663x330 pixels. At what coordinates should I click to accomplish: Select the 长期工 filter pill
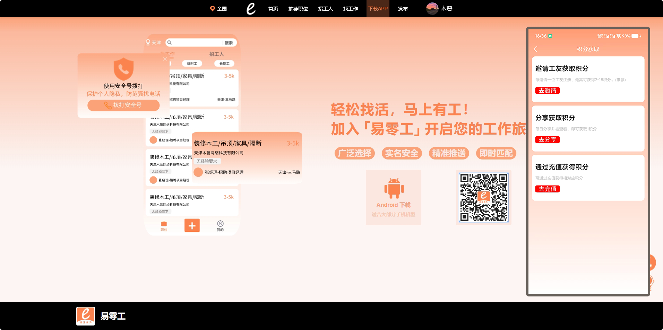pyautogui.click(x=224, y=64)
